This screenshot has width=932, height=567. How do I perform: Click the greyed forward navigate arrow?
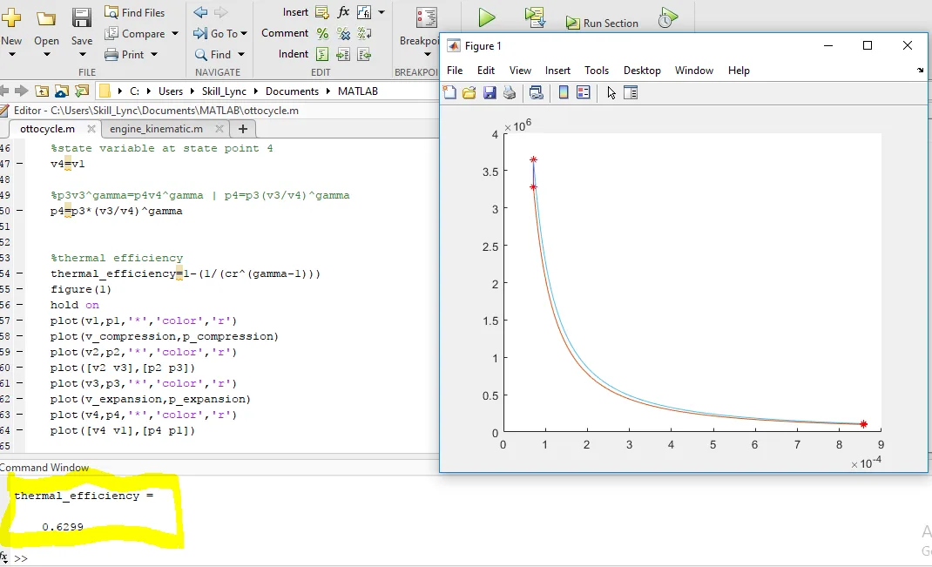[x=220, y=12]
